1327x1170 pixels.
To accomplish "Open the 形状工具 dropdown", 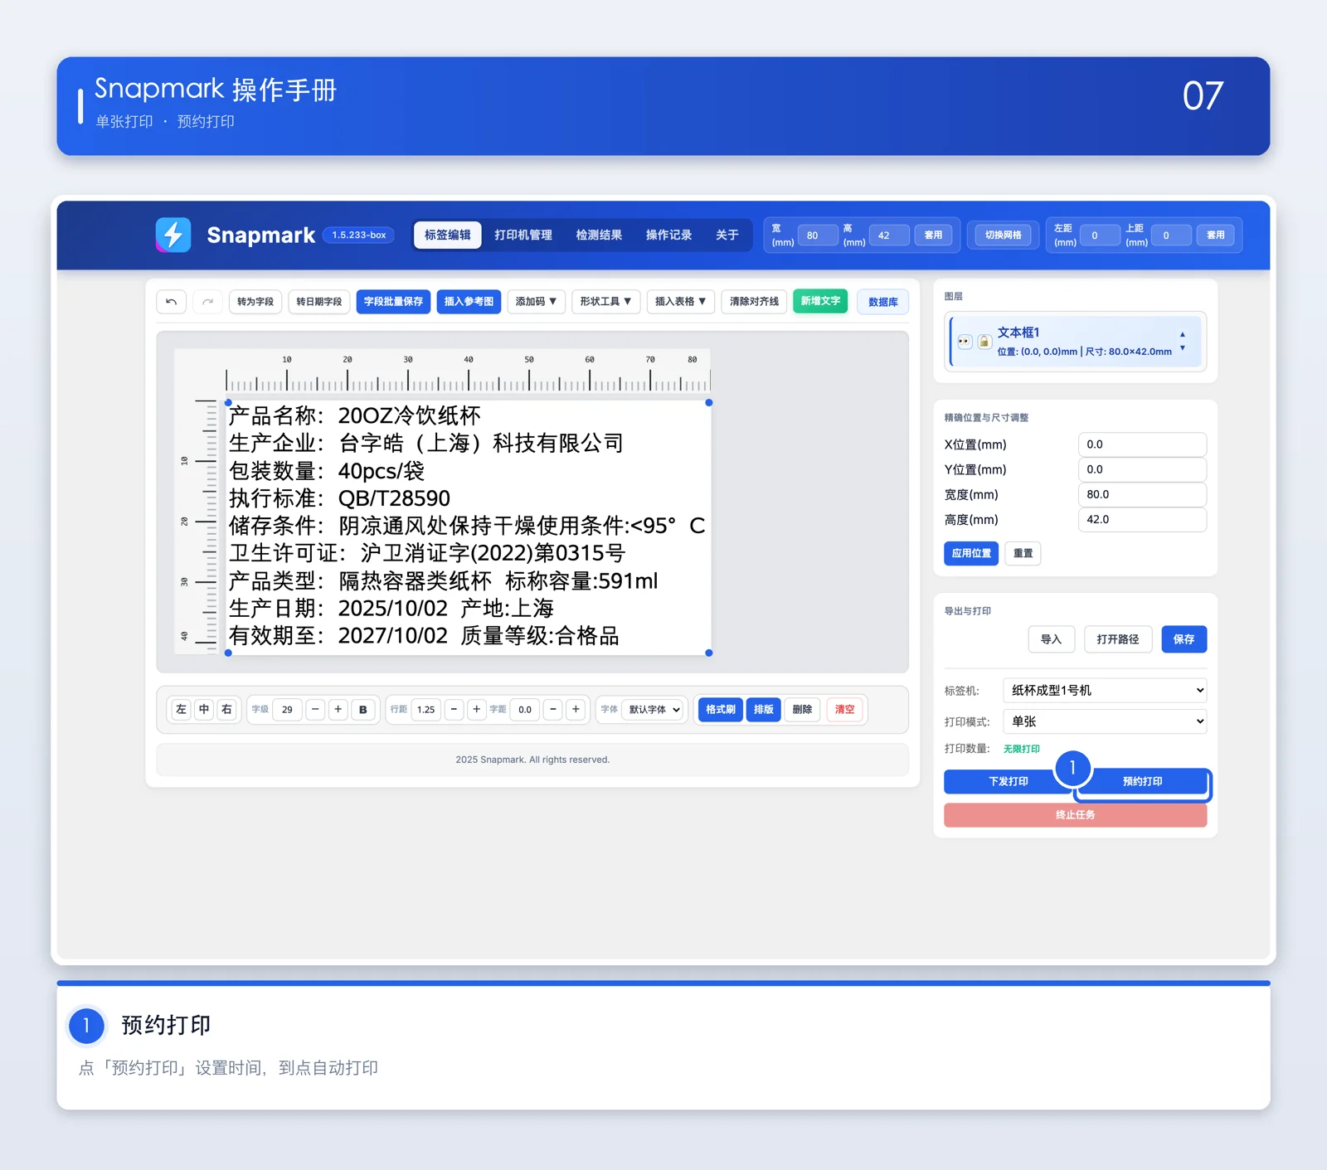I will [x=605, y=302].
